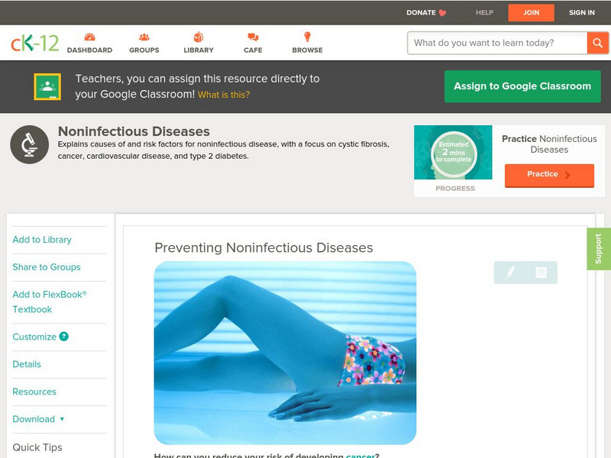Click the Google Classroom logo icon
Screen dimensions: 611x458
coord(47,86)
